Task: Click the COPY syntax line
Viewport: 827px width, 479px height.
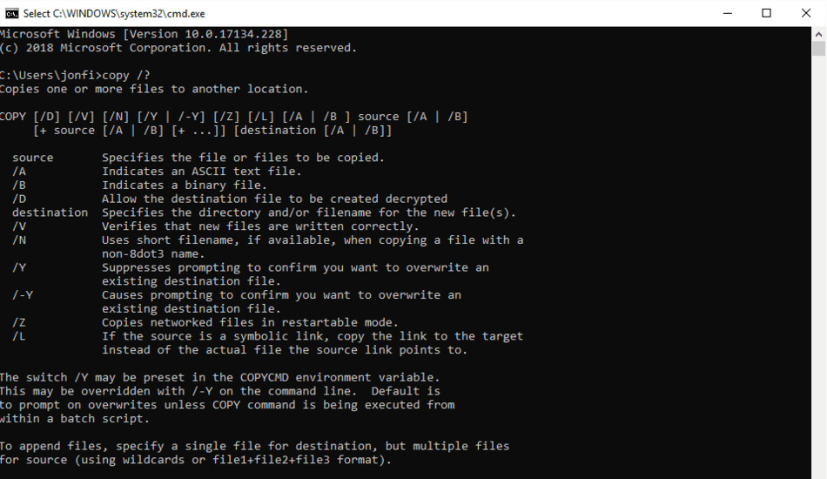Action: pos(233,117)
